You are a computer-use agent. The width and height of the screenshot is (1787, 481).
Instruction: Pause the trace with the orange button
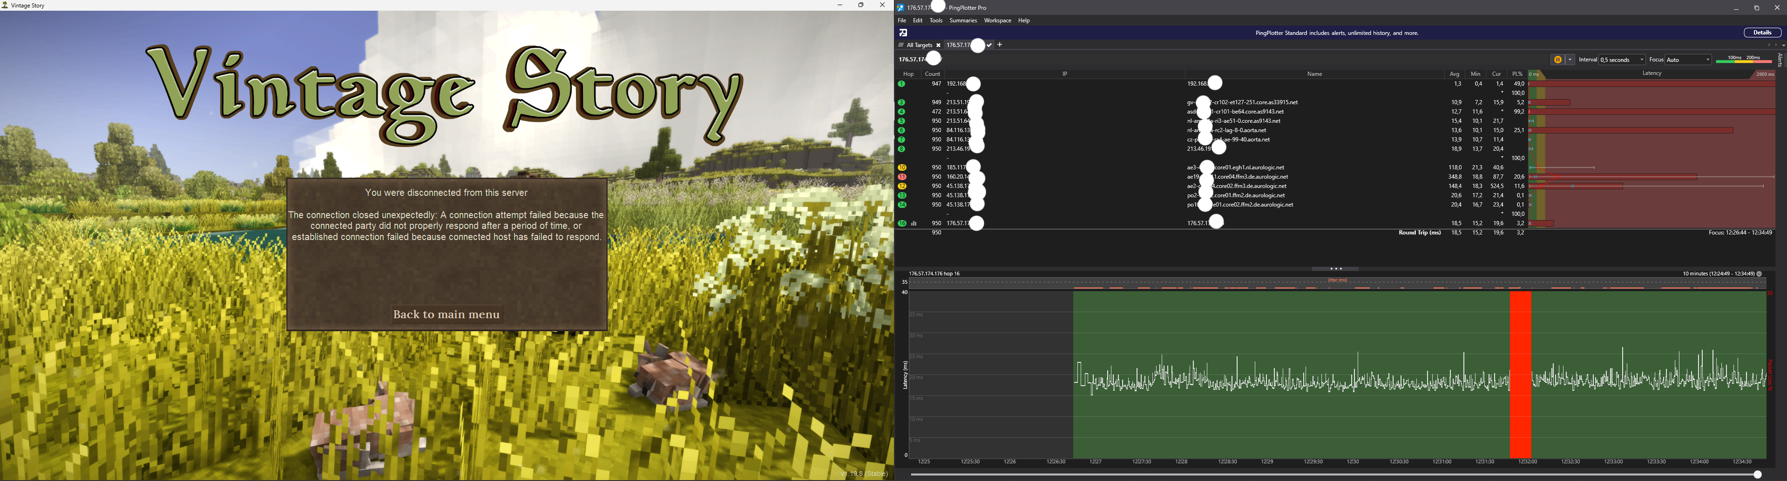click(1557, 60)
